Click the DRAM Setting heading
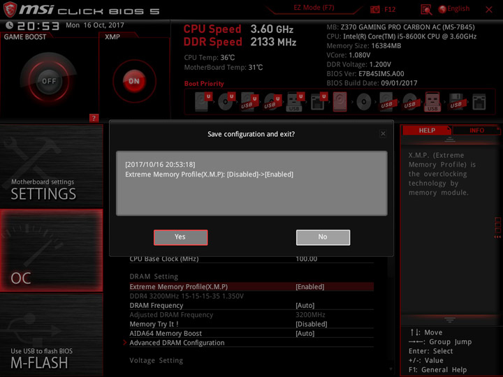 coord(154,276)
